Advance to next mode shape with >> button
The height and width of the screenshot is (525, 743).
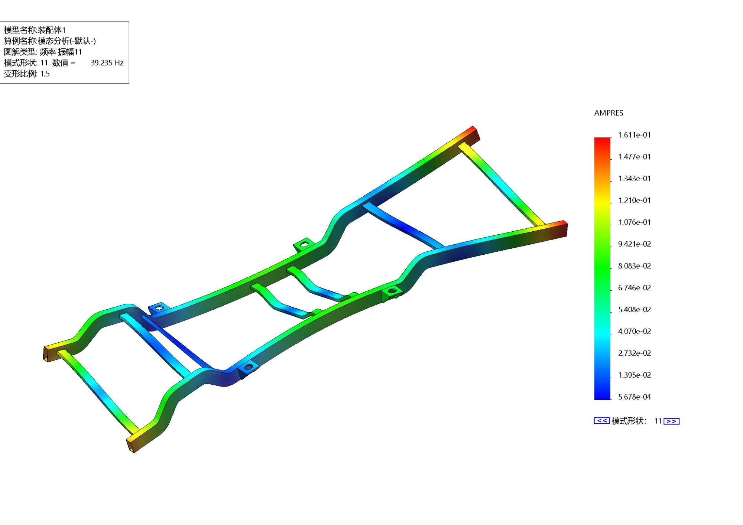[x=671, y=421]
